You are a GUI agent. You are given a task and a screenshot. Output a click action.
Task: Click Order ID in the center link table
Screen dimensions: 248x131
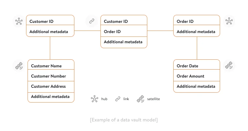click(x=112, y=32)
